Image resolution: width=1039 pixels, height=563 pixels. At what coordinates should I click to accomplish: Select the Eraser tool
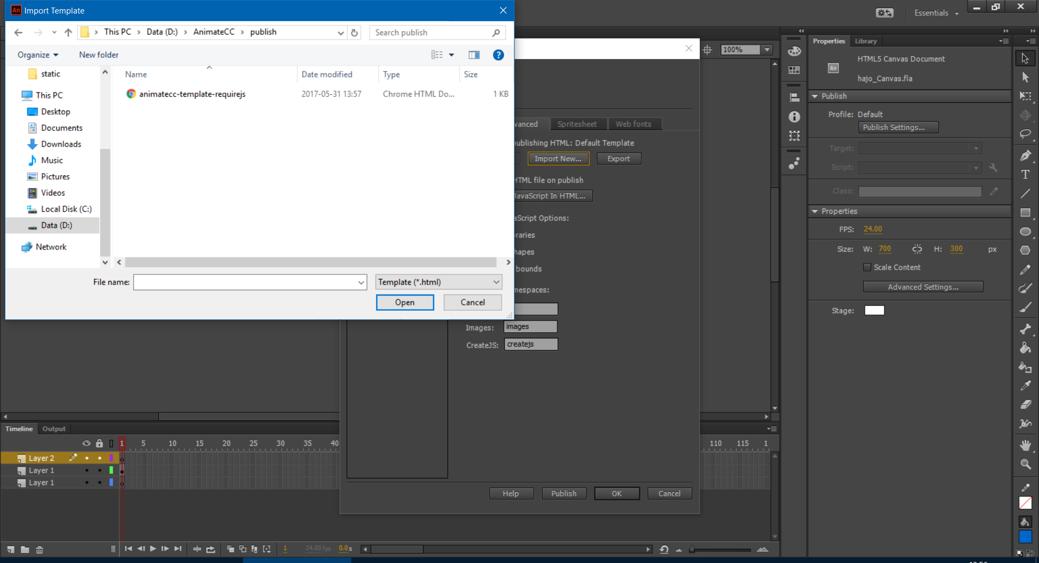pos(1025,404)
